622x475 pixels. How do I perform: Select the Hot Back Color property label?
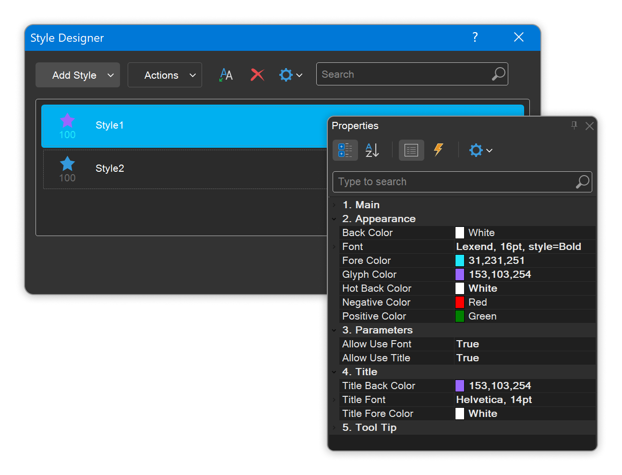click(x=377, y=288)
